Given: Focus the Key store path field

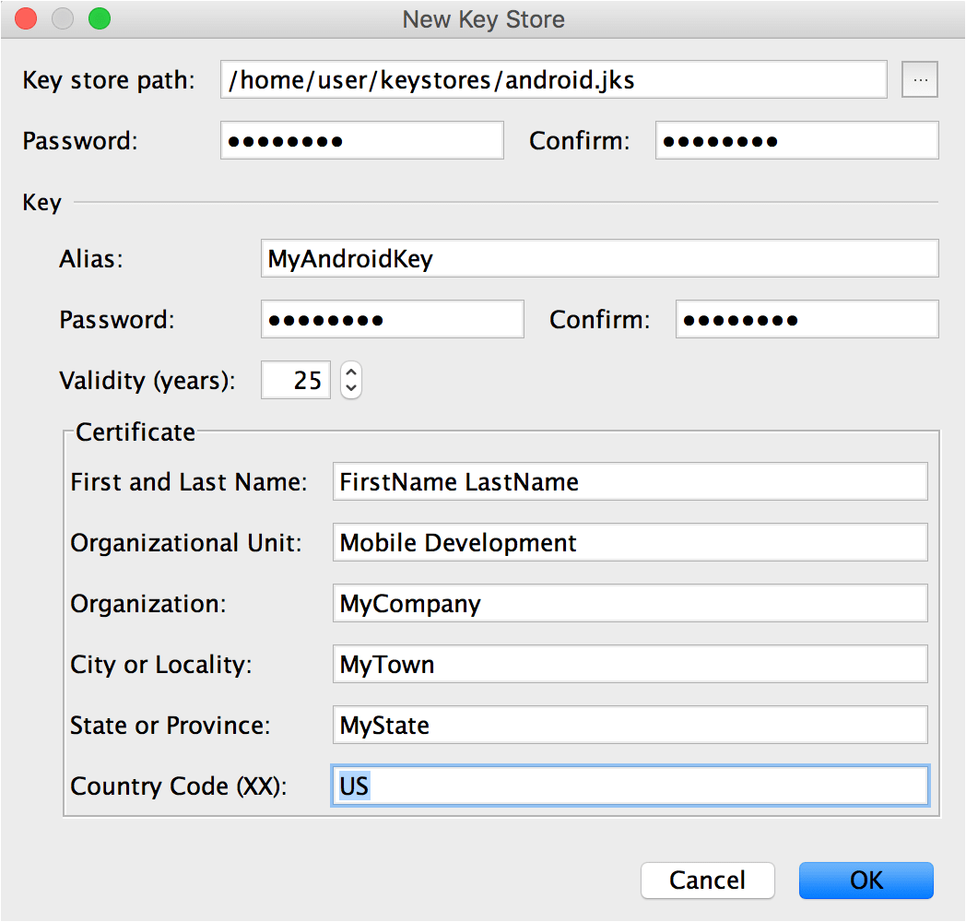Looking at the screenshot, I should pyautogui.click(x=554, y=79).
